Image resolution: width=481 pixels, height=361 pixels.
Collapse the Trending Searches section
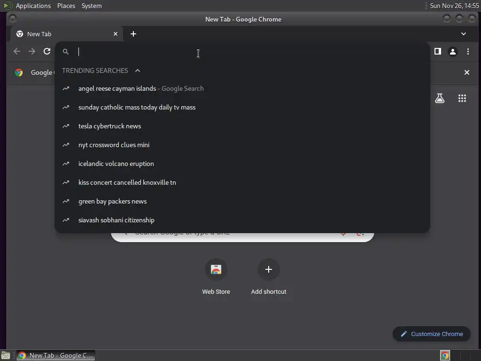coord(138,71)
